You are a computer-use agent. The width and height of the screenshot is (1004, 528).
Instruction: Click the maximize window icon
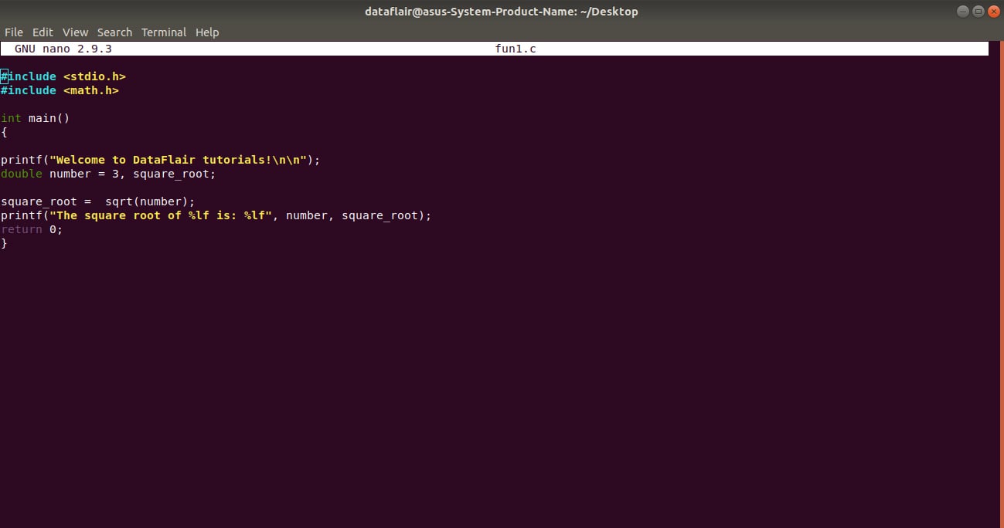(978, 11)
